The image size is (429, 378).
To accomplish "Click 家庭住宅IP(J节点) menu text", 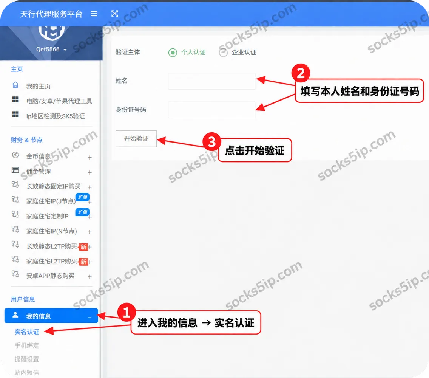I will coord(51,201).
